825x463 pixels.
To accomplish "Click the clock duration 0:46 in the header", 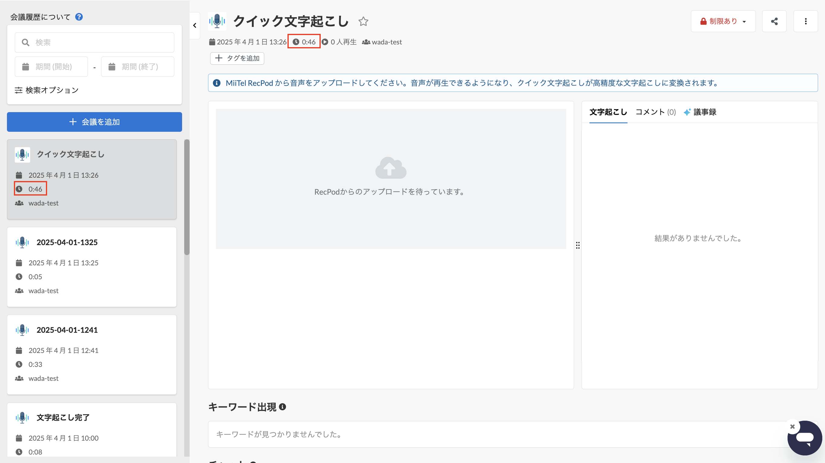I will pyautogui.click(x=304, y=42).
